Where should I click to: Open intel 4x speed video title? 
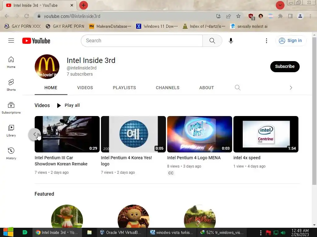pos(247,158)
